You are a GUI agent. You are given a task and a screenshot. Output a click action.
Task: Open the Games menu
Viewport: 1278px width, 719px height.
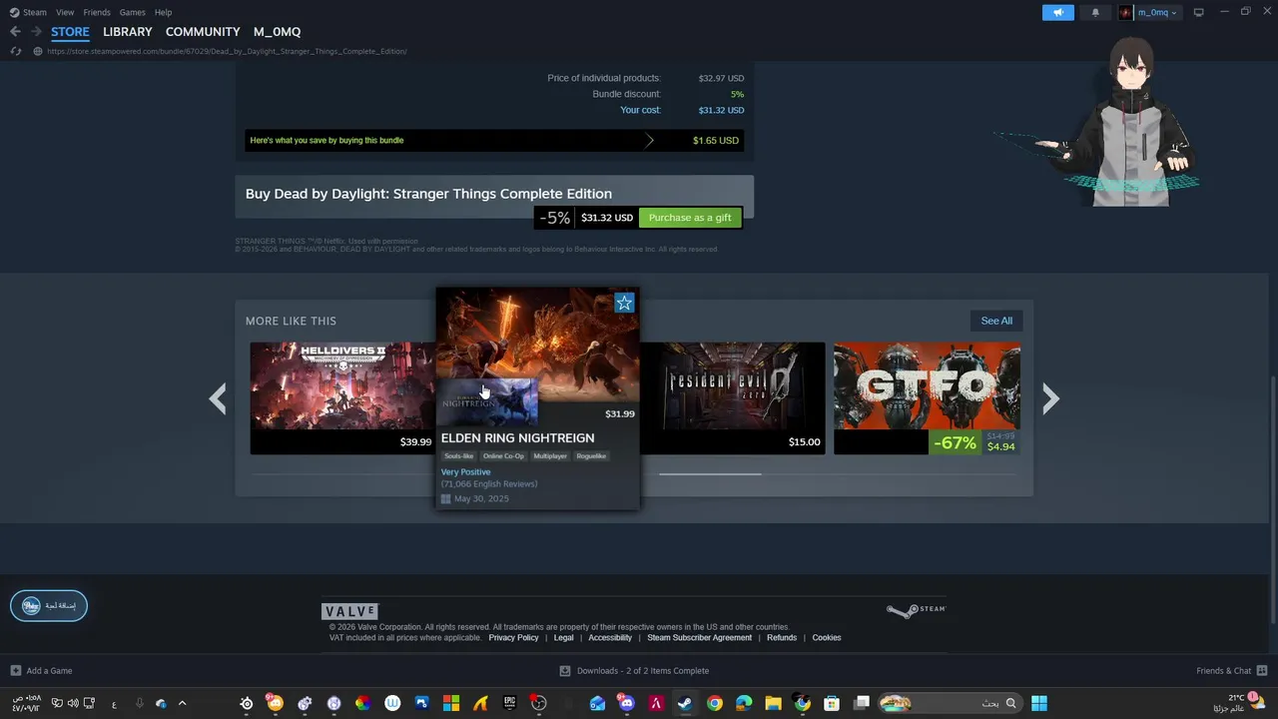click(132, 12)
